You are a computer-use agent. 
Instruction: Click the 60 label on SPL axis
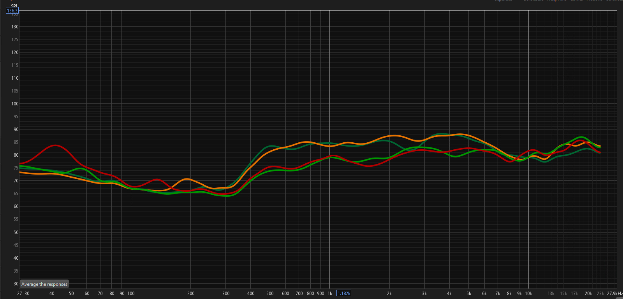point(16,206)
